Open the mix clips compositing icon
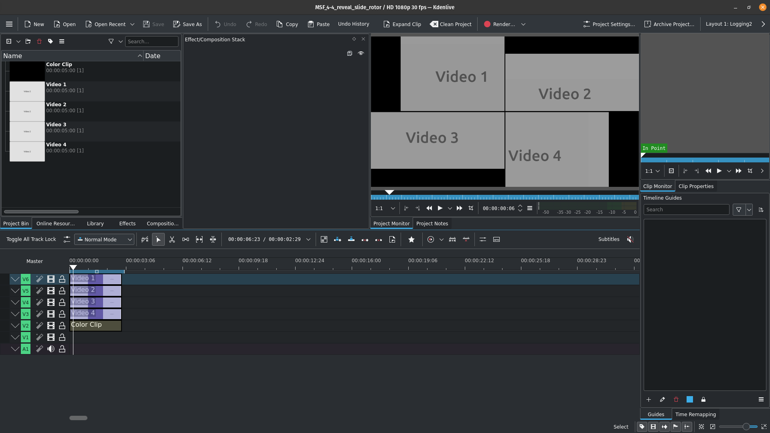The height and width of the screenshot is (433, 770). click(324, 239)
